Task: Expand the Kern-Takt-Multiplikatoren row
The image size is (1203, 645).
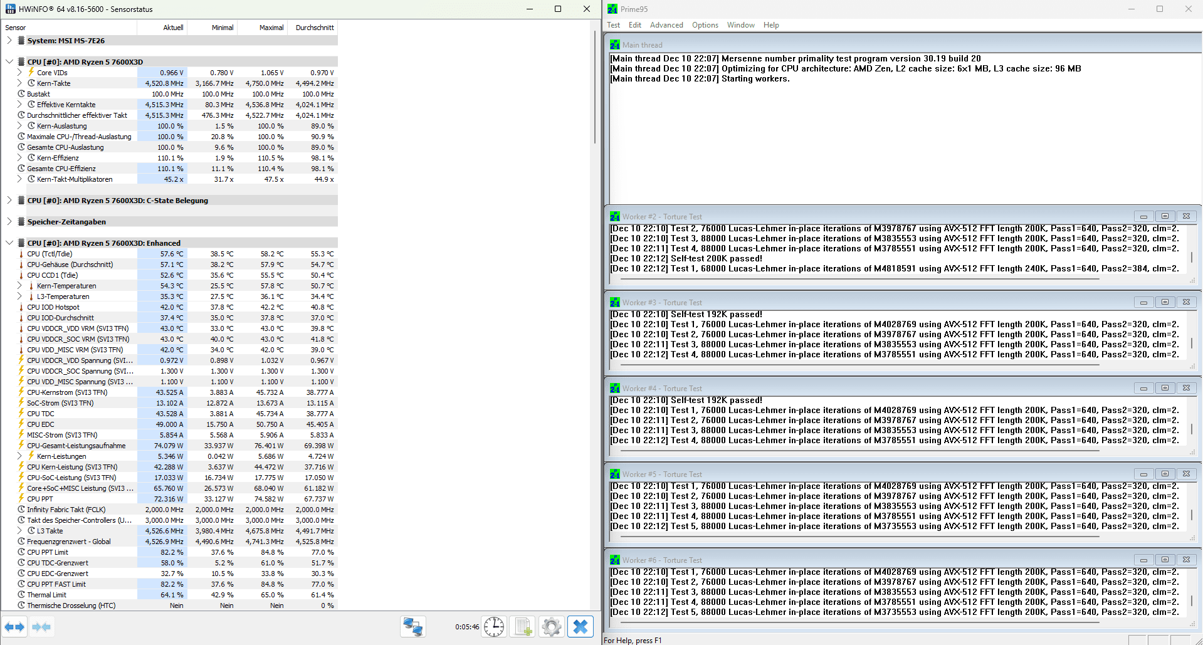Action: [x=19, y=179]
